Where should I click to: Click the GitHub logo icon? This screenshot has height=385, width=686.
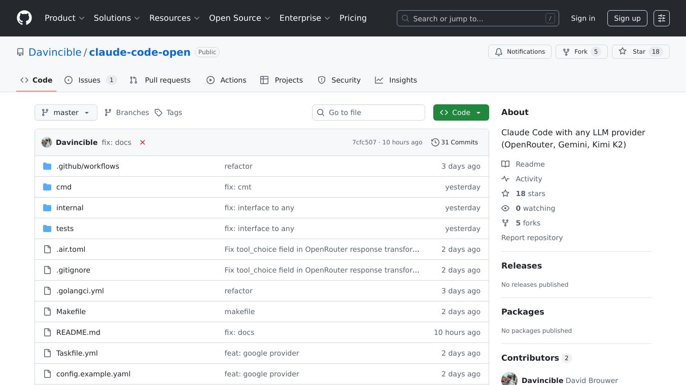(x=24, y=18)
